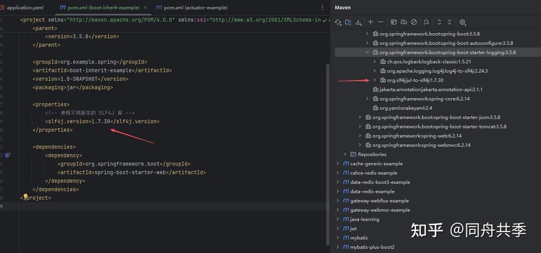
Task: Expand logback-classic:1.5.21 node
Action: [375, 62]
